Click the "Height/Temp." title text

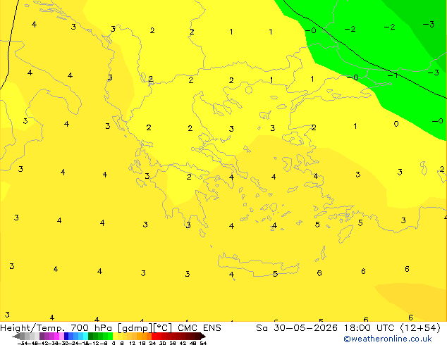[32, 328]
